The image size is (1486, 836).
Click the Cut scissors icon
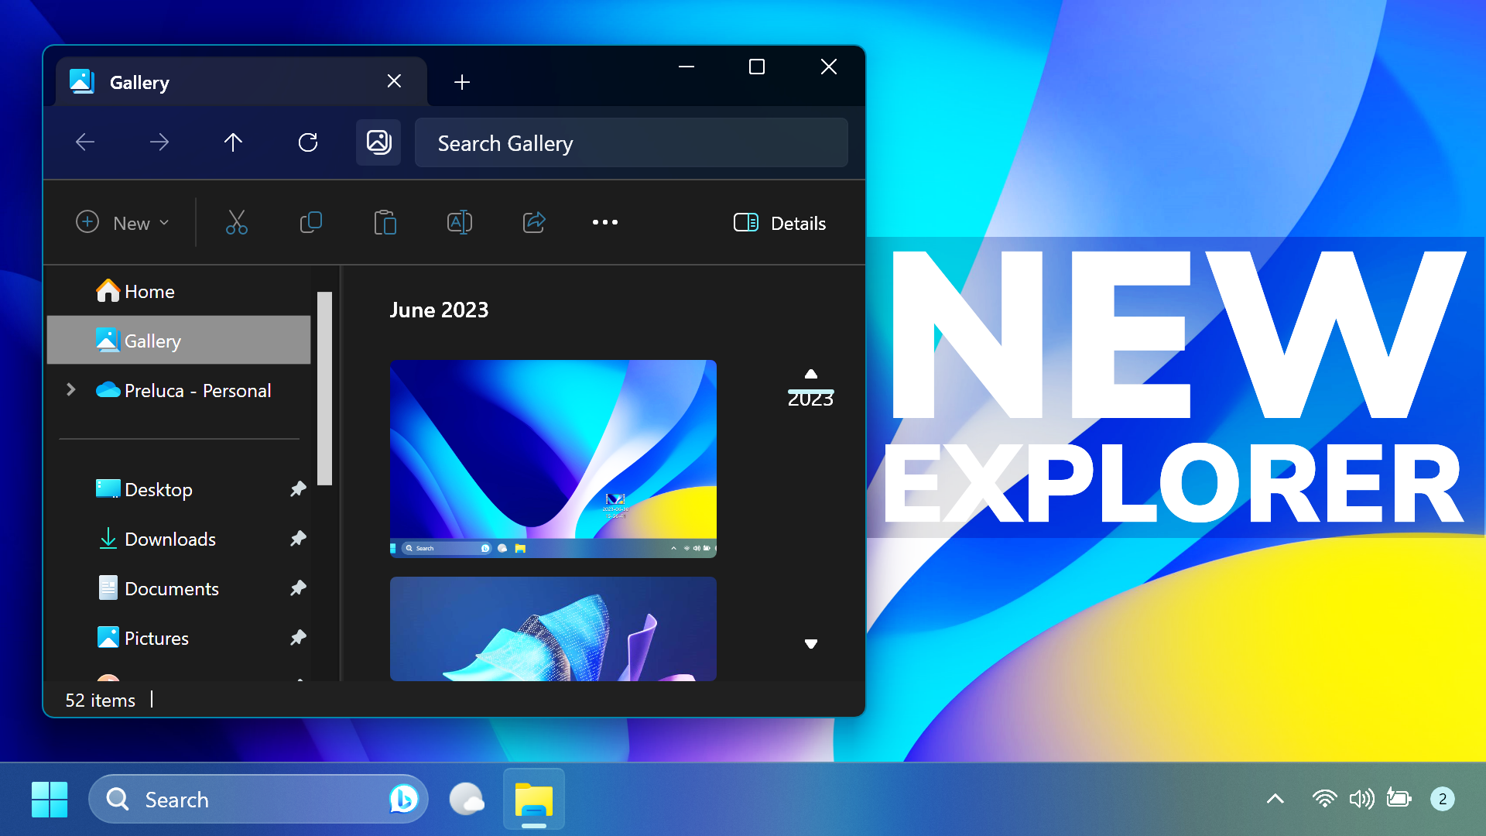click(236, 223)
